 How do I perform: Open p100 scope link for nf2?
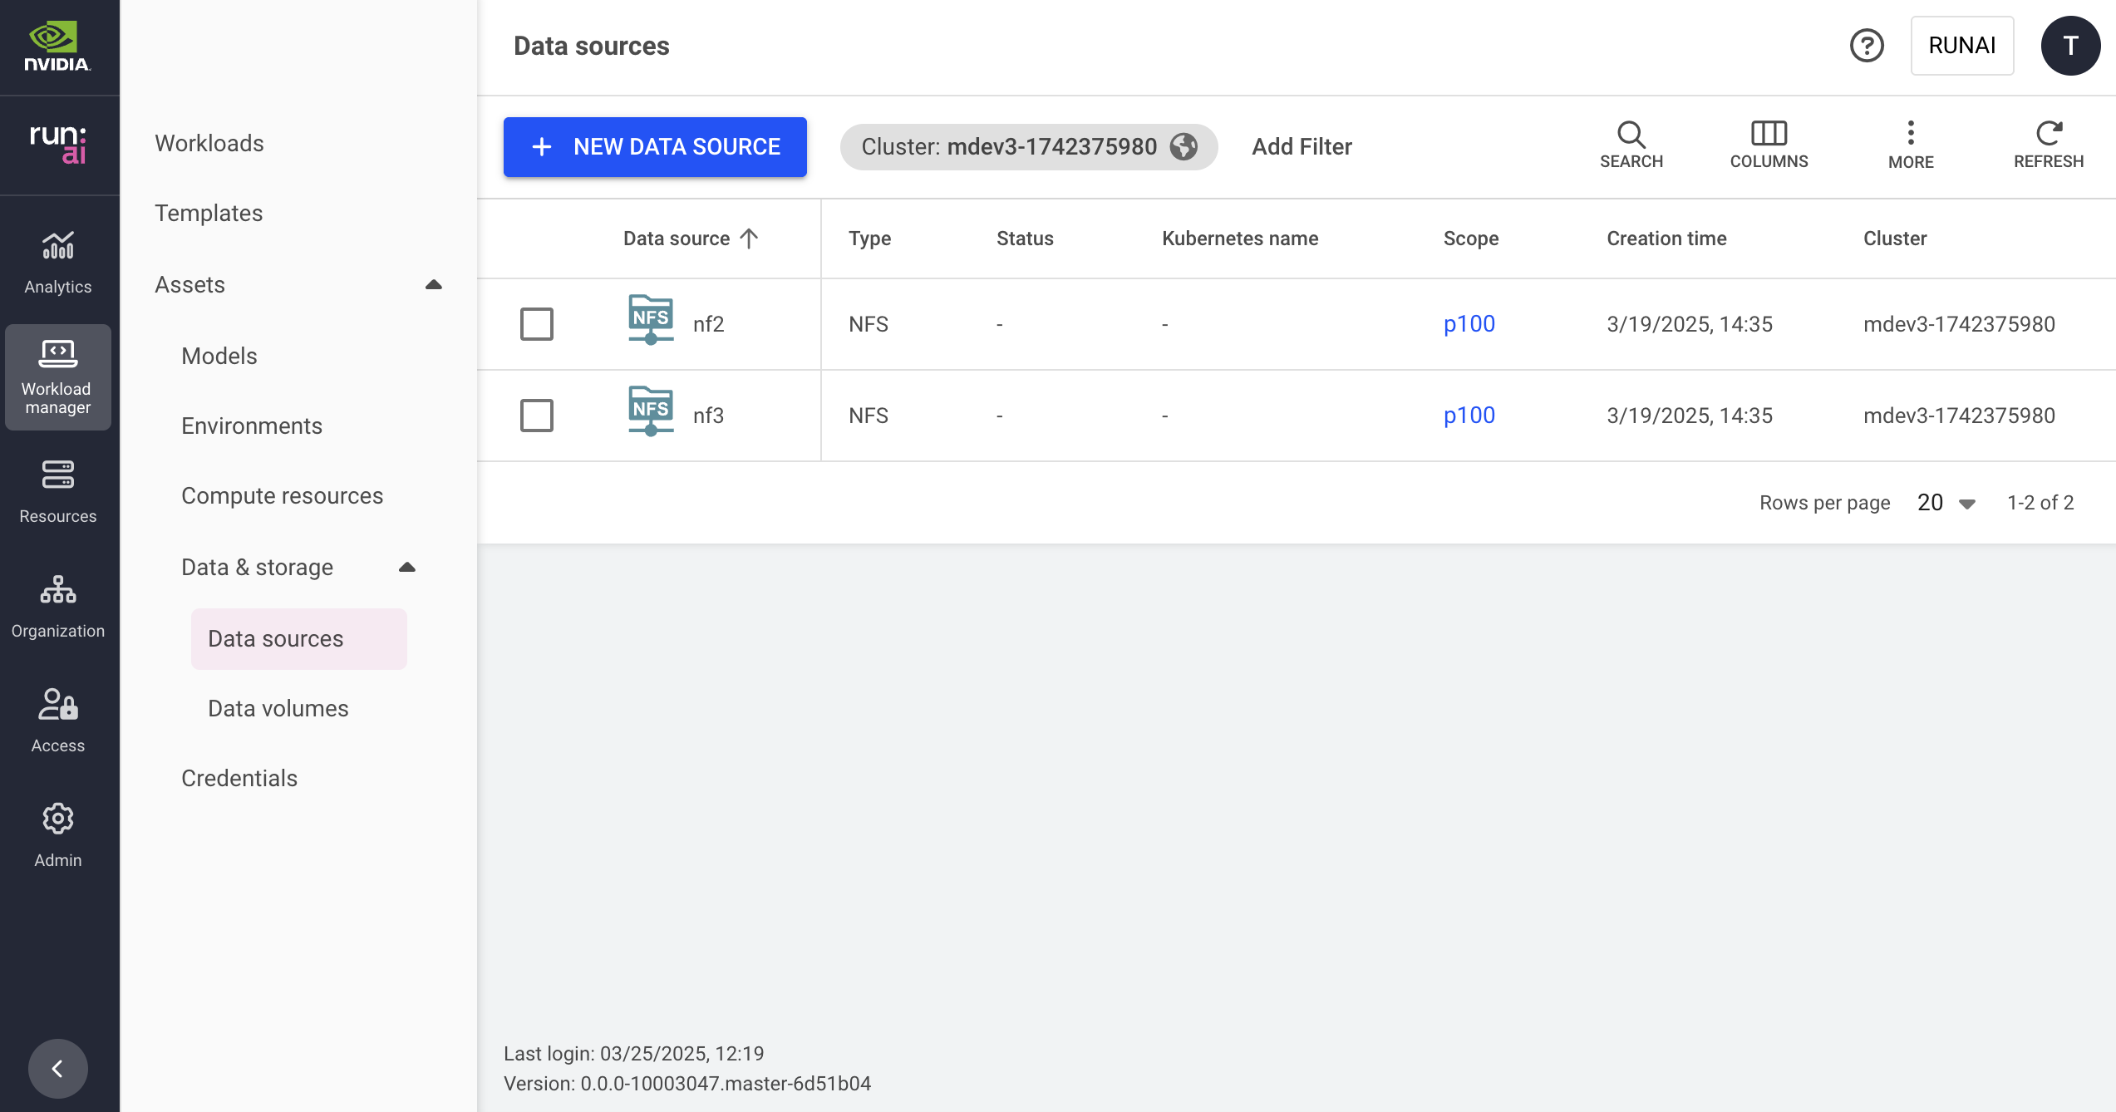click(x=1469, y=324)
